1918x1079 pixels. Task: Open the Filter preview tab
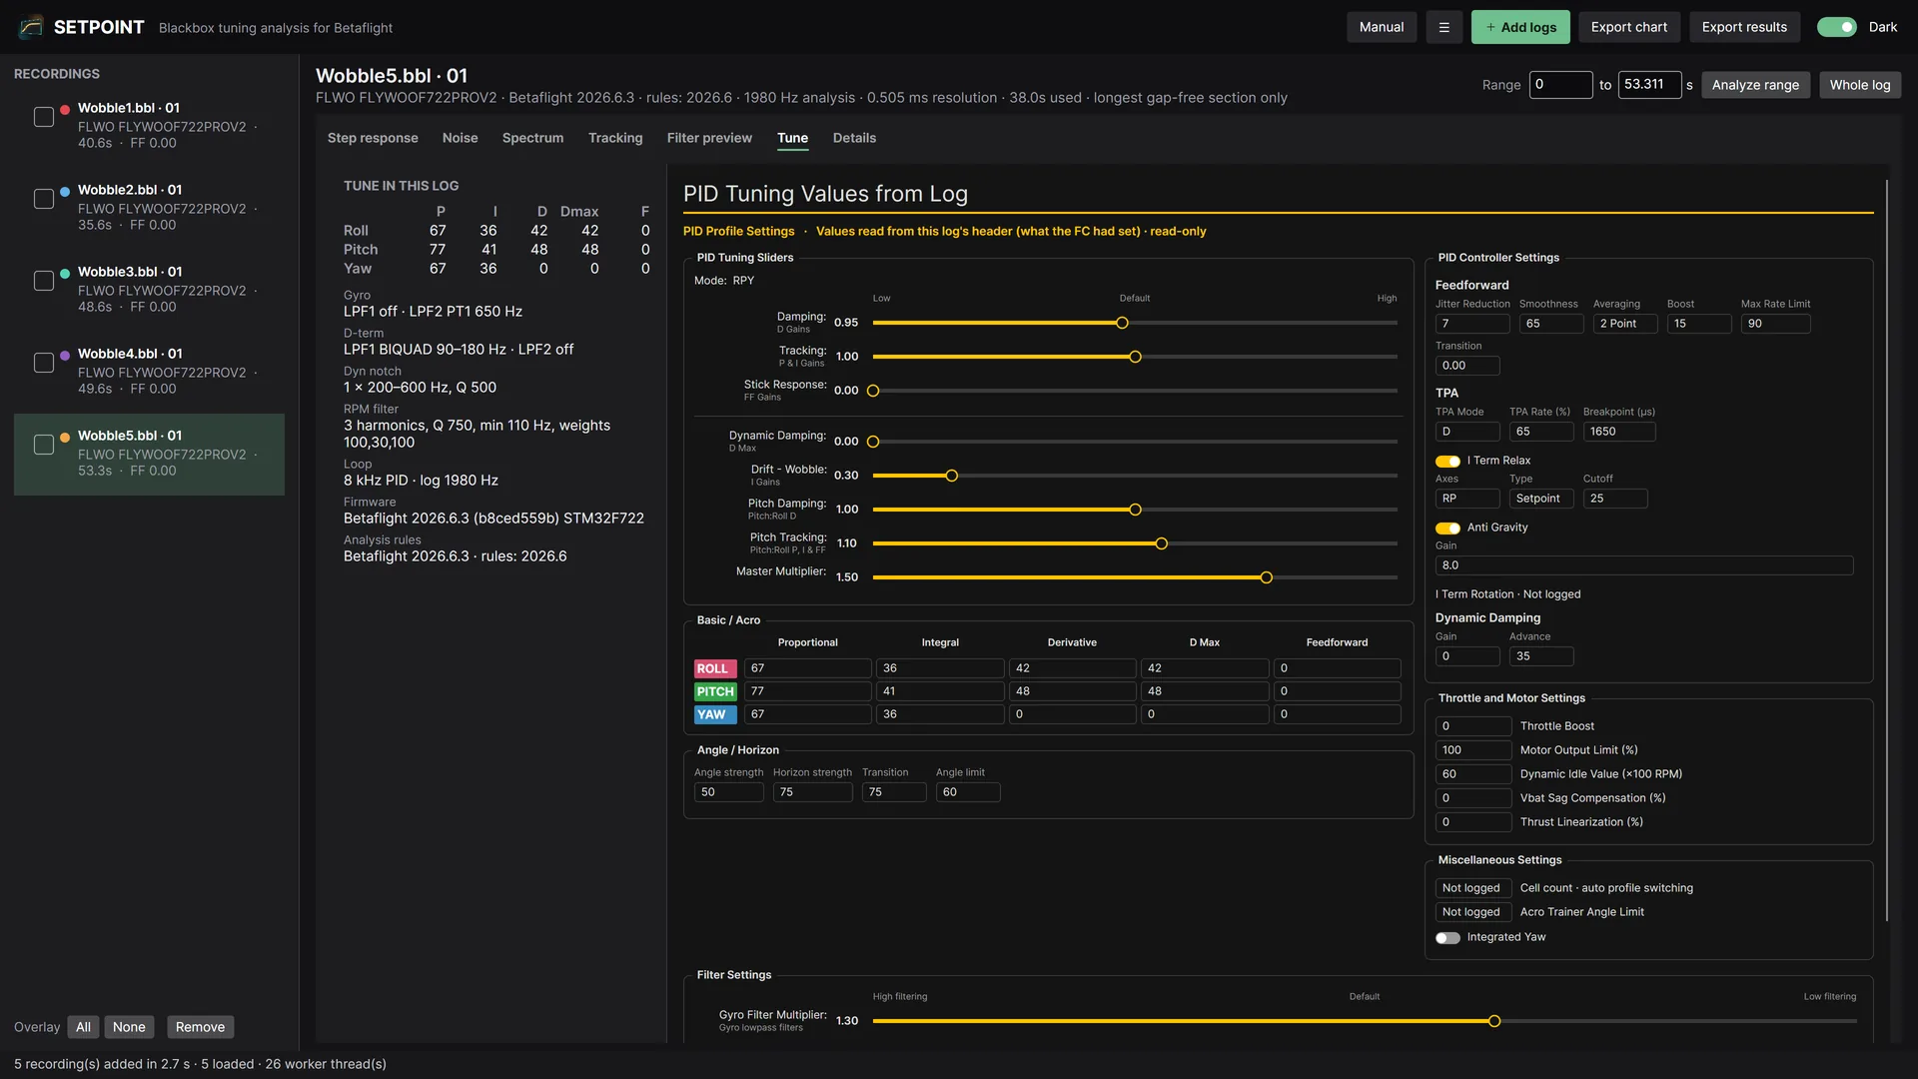[x=709, y=138]
